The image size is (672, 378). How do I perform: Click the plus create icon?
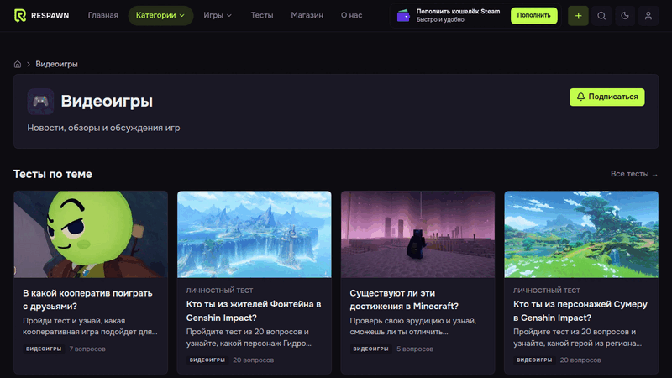click(578, 16)
